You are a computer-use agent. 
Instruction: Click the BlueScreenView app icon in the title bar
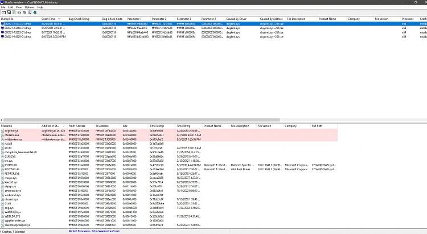click(2, 2)
